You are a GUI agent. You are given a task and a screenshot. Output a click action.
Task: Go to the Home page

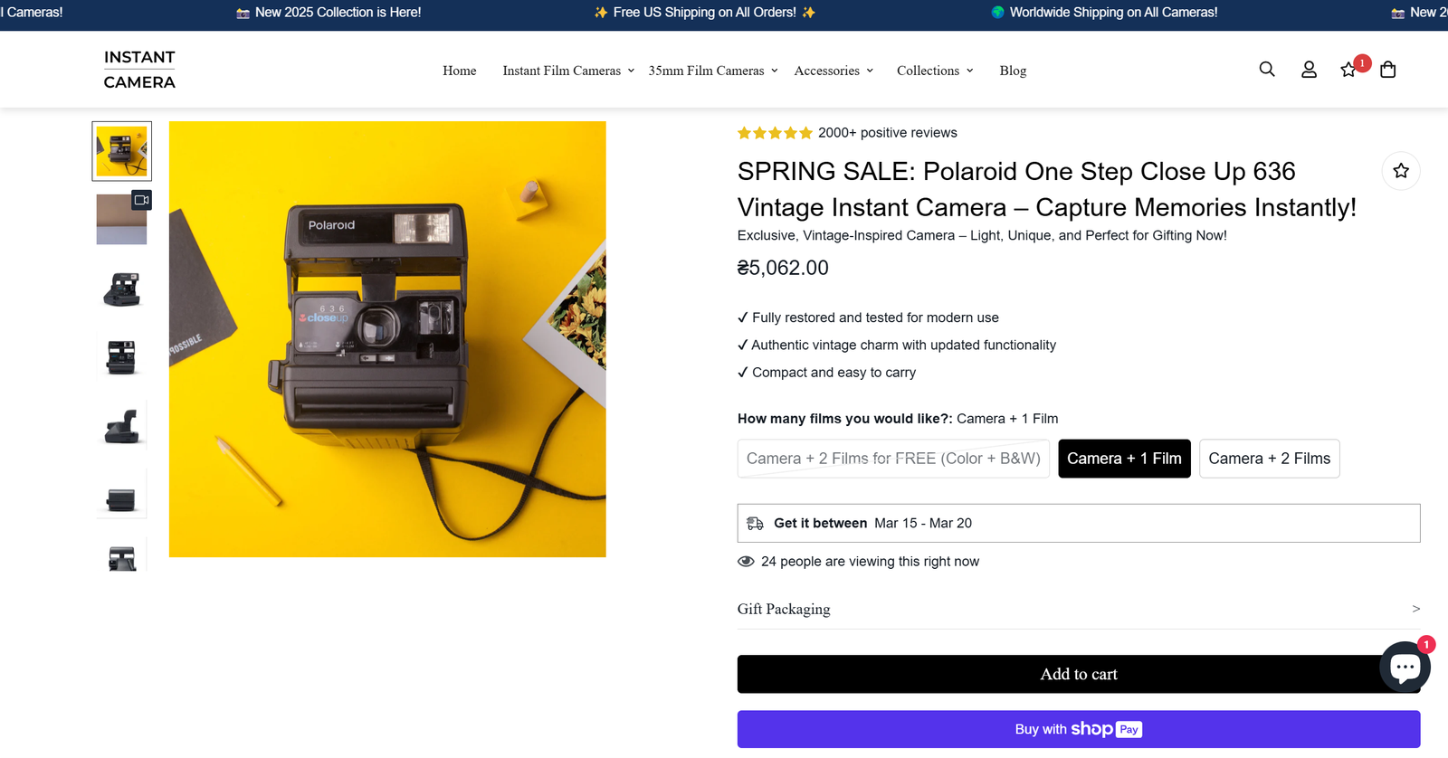(x=460, y=71)
